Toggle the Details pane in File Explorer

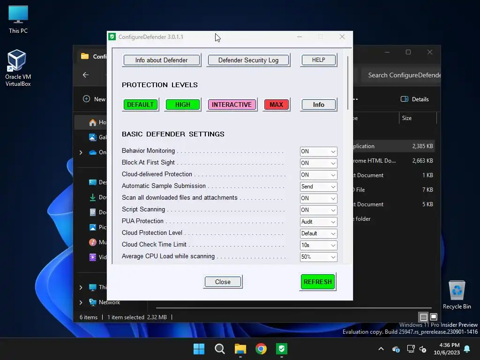pyautogui.click(x=415, y=99)
